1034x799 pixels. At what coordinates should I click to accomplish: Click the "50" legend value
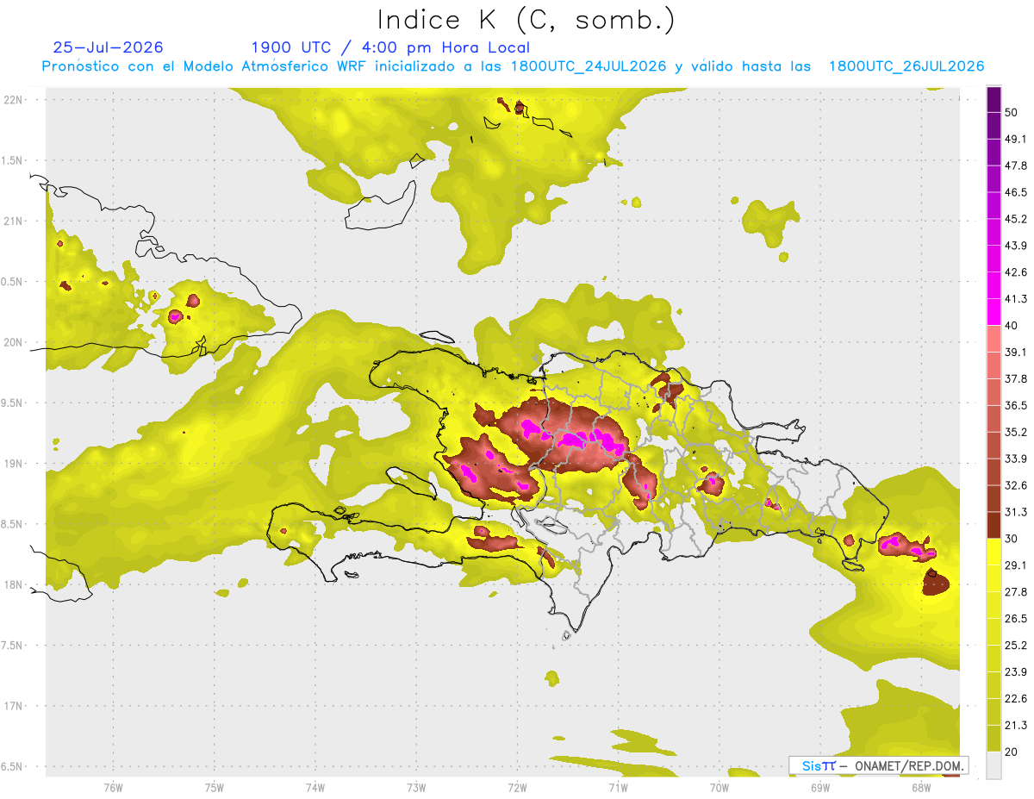(x=1011, y=112)
